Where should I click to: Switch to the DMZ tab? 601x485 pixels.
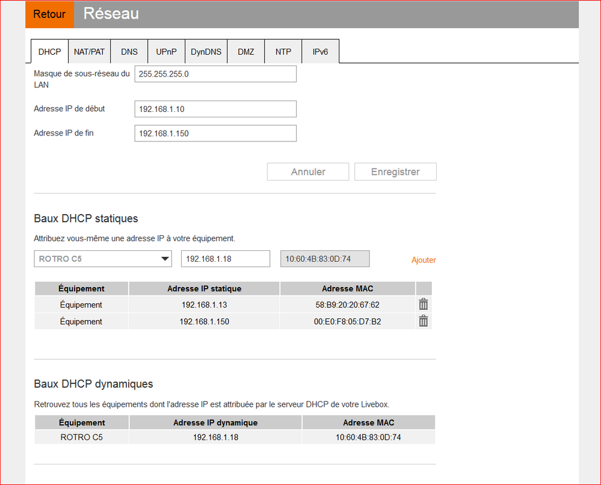245,52
